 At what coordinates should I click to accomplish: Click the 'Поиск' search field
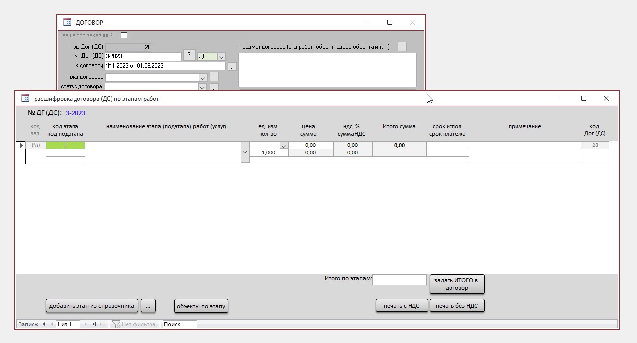[x=180, y=324]
